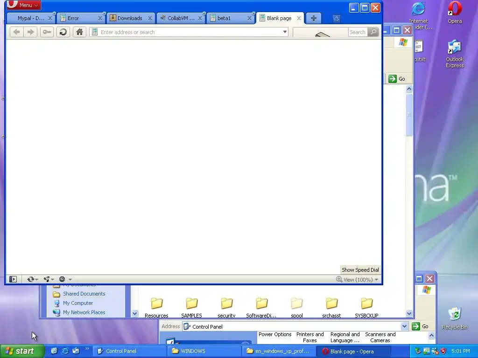
Task: Select the SYSBCKUP folder
Action: point(366,308)
